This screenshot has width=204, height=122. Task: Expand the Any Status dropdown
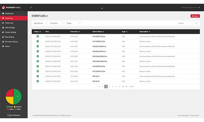(57, 23)
